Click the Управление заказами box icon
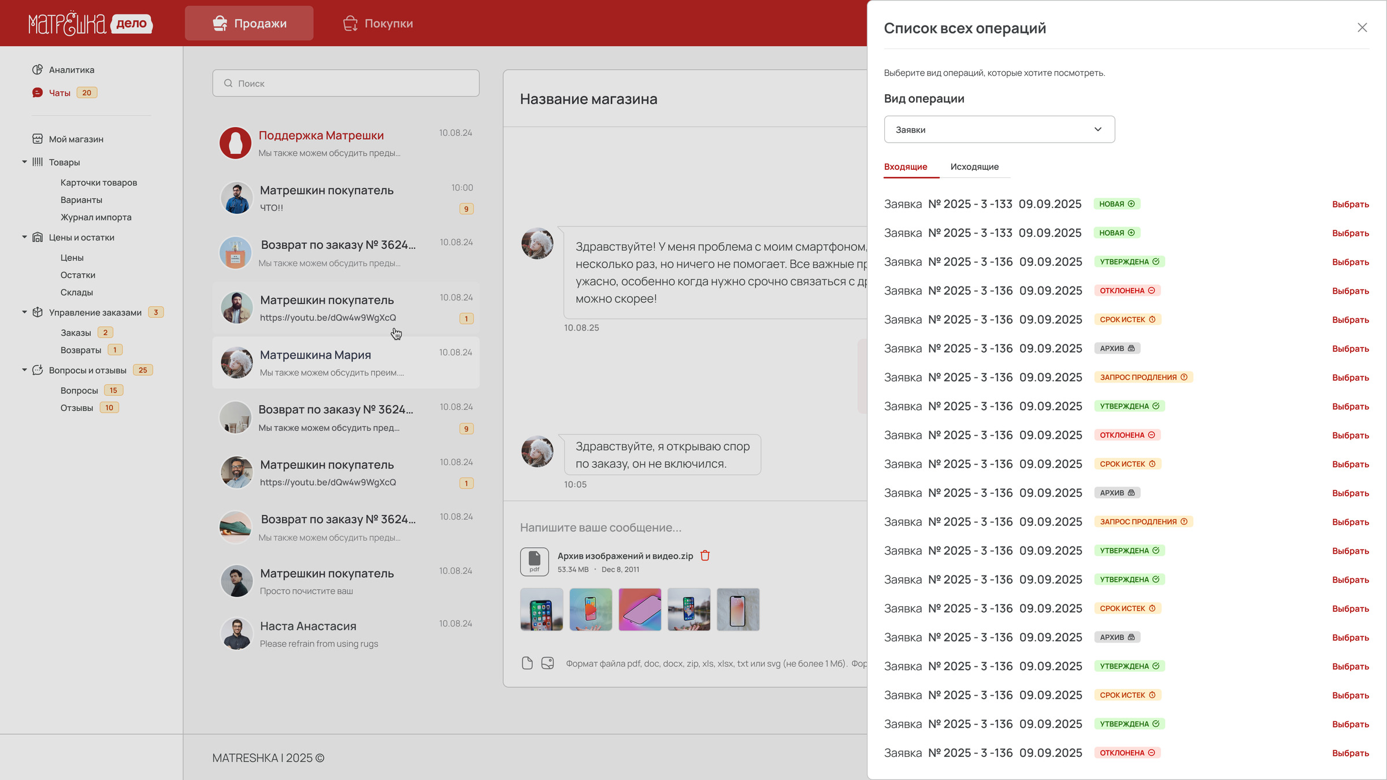 tap(38, 312)
